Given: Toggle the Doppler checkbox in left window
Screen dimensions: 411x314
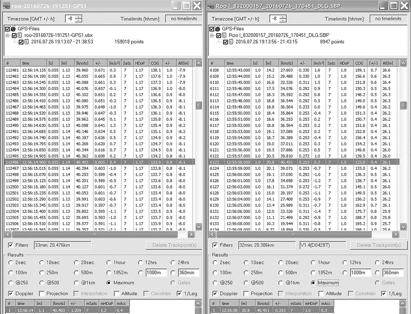Looking at the screenshot, I should (x=11, y=293).
